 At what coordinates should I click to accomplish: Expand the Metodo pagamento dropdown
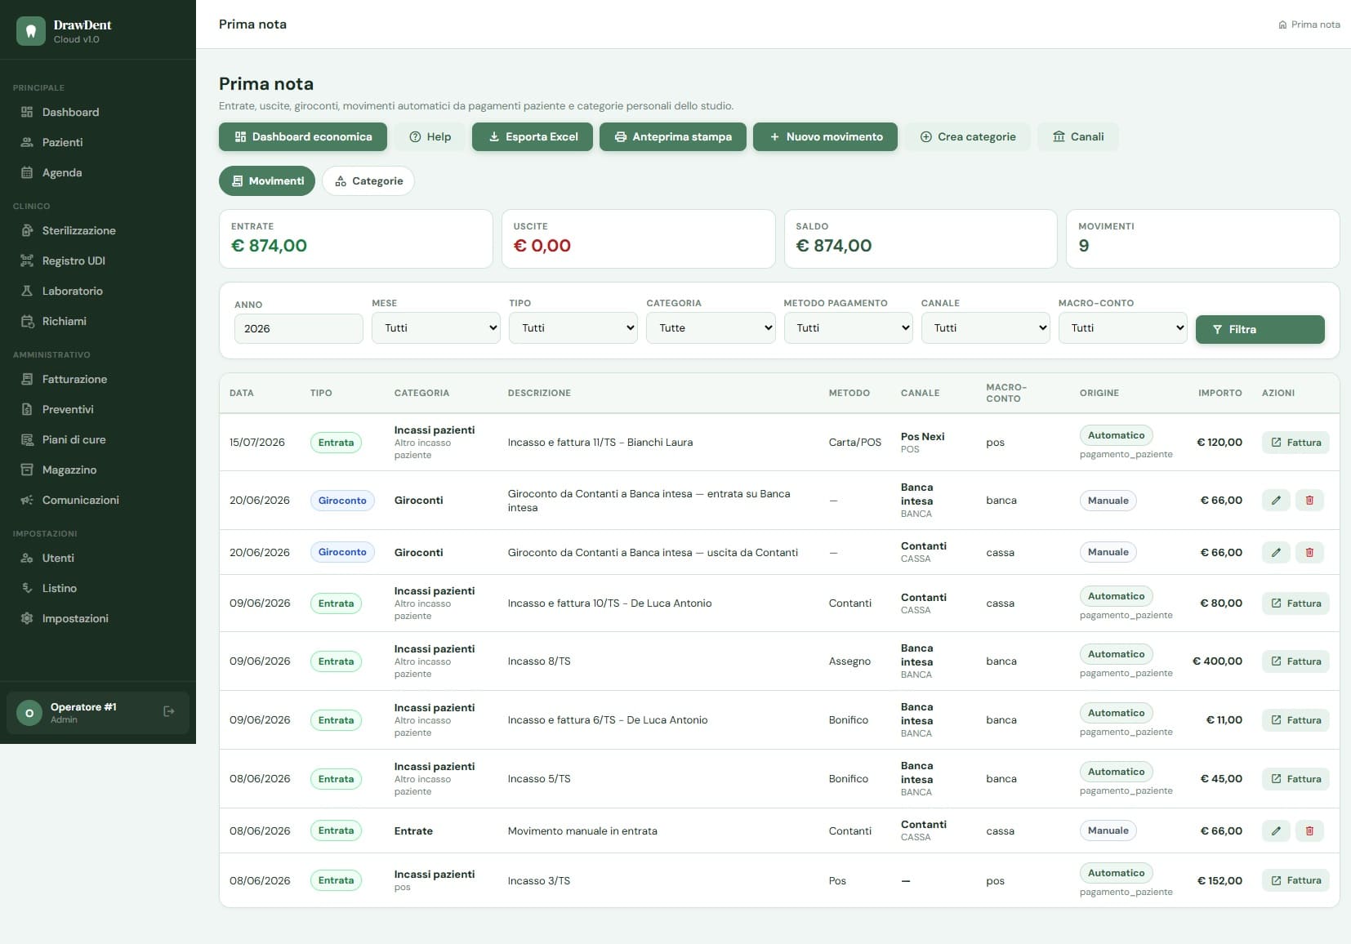849,328
